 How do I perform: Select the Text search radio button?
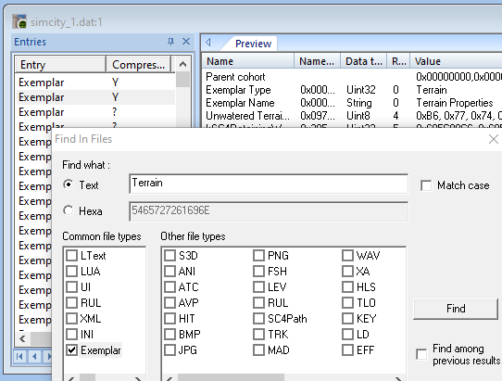[69, 184]
